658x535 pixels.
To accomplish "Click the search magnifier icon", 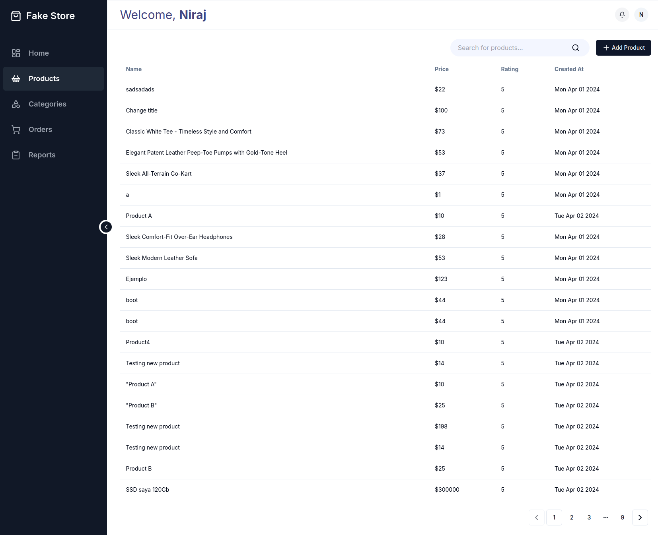I will click(576, 48).
